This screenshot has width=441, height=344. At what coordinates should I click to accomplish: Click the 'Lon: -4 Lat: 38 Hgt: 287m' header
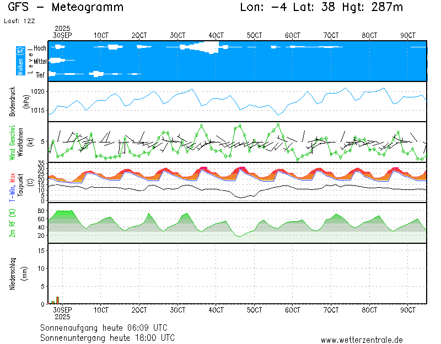(321, 7)
